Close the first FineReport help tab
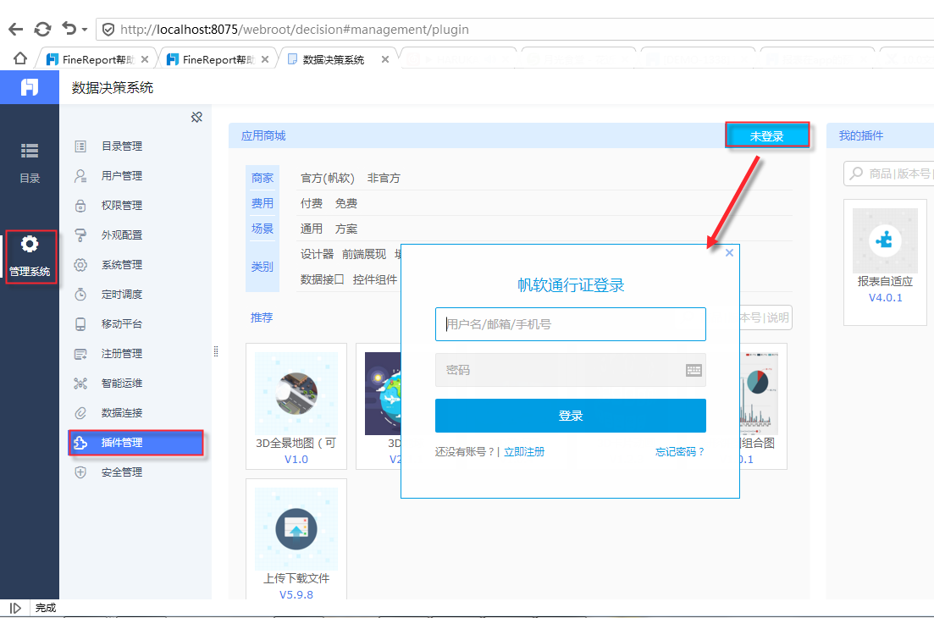Image resolution: width=934 pixels, height=618 pixels. click(x=145, y=59)
